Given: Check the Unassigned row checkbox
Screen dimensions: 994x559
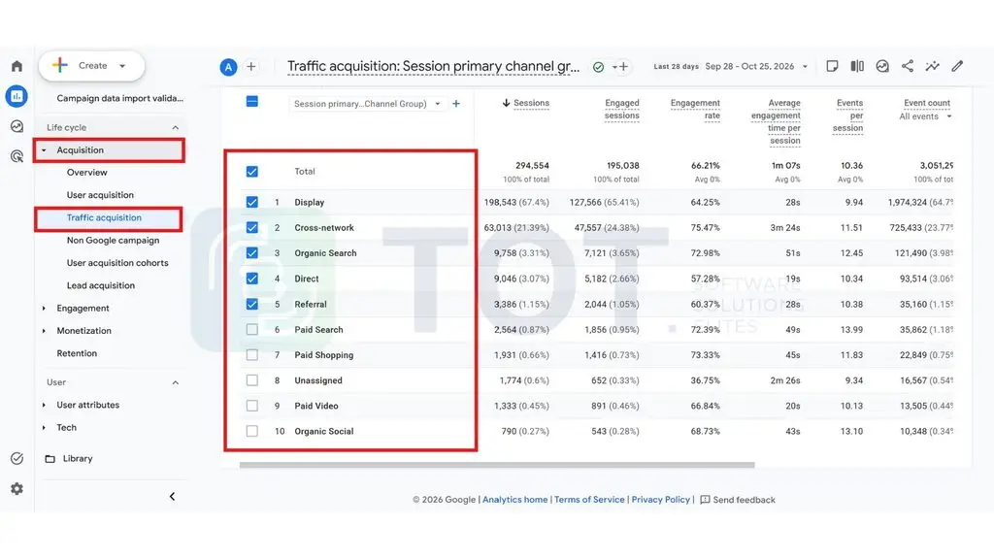Looking at the screenshot, I should click(251, 380).
